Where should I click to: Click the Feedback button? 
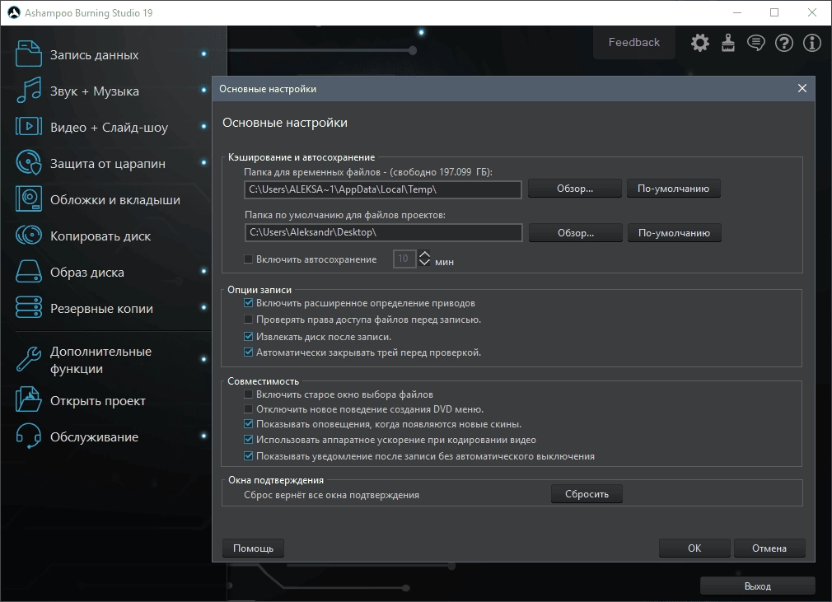coord(634,43)
